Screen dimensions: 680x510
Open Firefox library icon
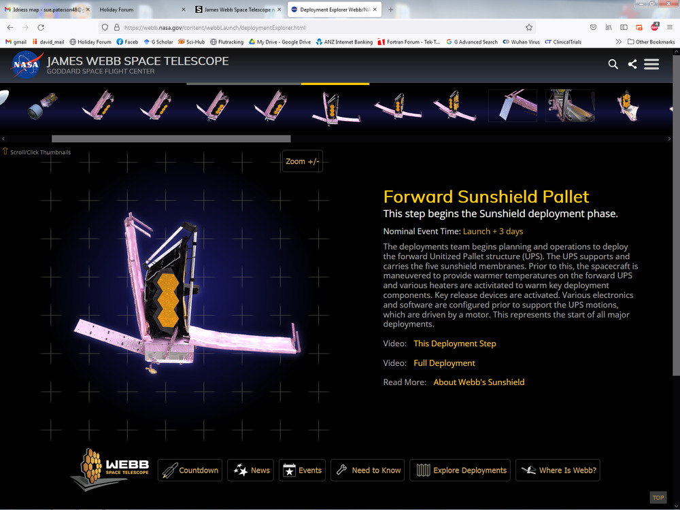tap(609, 27)
